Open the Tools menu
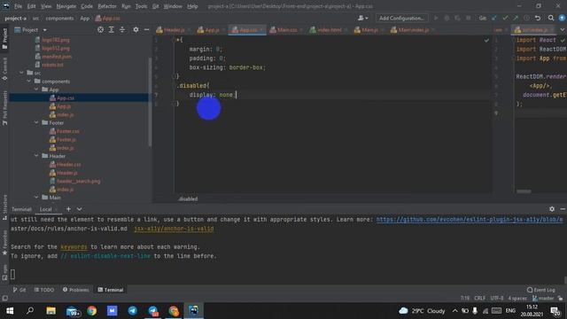The width and height of the screenshot is (567, 319). [x=141, y=6]
